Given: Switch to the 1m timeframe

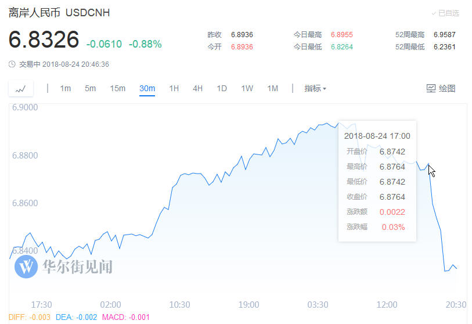Looking at the screenshot, I should (65, 89).
